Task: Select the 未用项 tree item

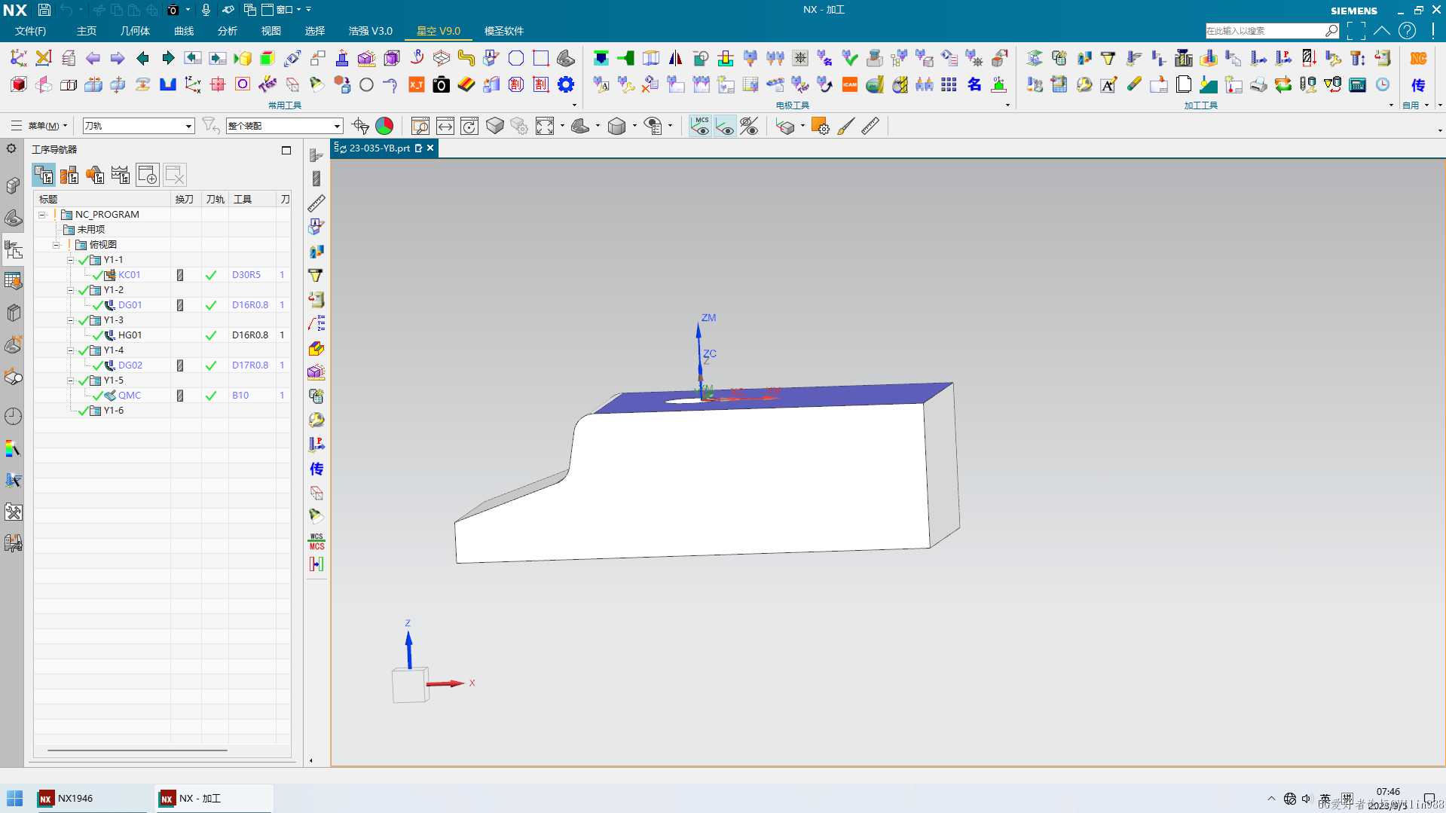Action: 91,230
